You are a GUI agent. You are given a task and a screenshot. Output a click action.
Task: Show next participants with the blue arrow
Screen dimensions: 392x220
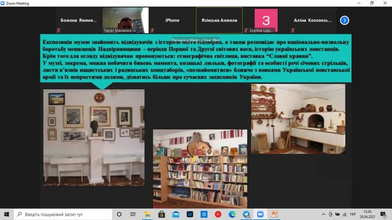click(x=345, y=20)
